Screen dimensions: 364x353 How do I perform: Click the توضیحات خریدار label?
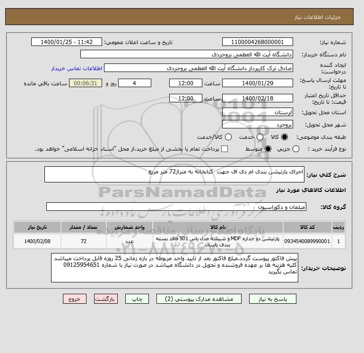[324, 268]
